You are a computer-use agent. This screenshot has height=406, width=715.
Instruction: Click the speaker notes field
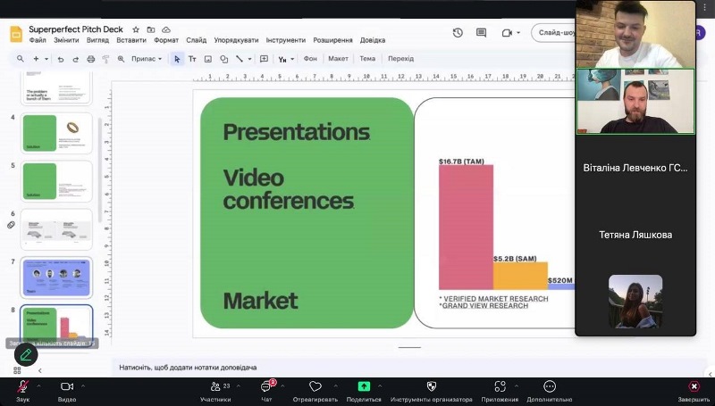click(409, 368)
